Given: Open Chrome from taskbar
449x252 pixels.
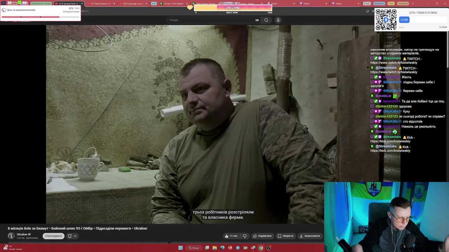Looking at the screenshot, I should pyautogui.click(x=261, y=248).
